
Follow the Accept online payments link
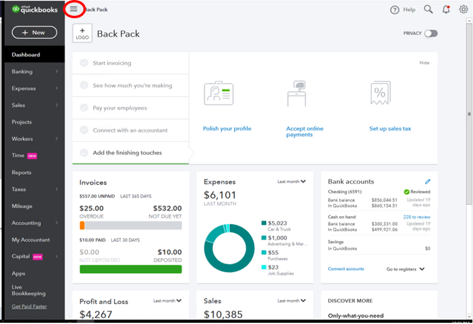pos(305,132)
